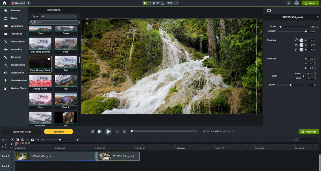Image resolution: width=321 pixels, height=171 pixels.
Task: Export the project
Action: 310,3
